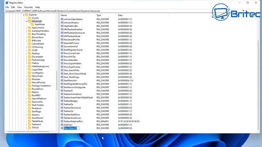Collapse the Advanced key node
The image size is (262, 147).
(27, 21)
